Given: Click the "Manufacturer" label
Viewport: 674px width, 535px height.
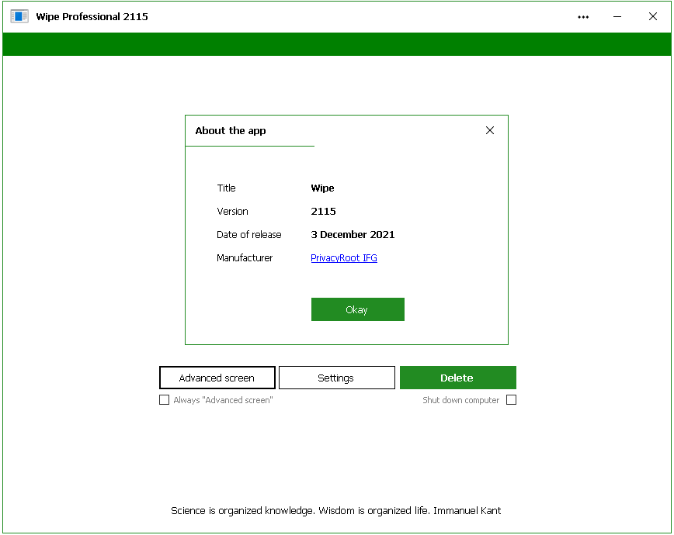Looking at the screenshot, I should 245,257.
